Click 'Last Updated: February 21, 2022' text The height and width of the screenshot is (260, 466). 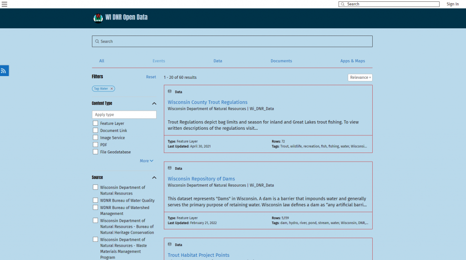pyautogui.click(x=192, y=223)
